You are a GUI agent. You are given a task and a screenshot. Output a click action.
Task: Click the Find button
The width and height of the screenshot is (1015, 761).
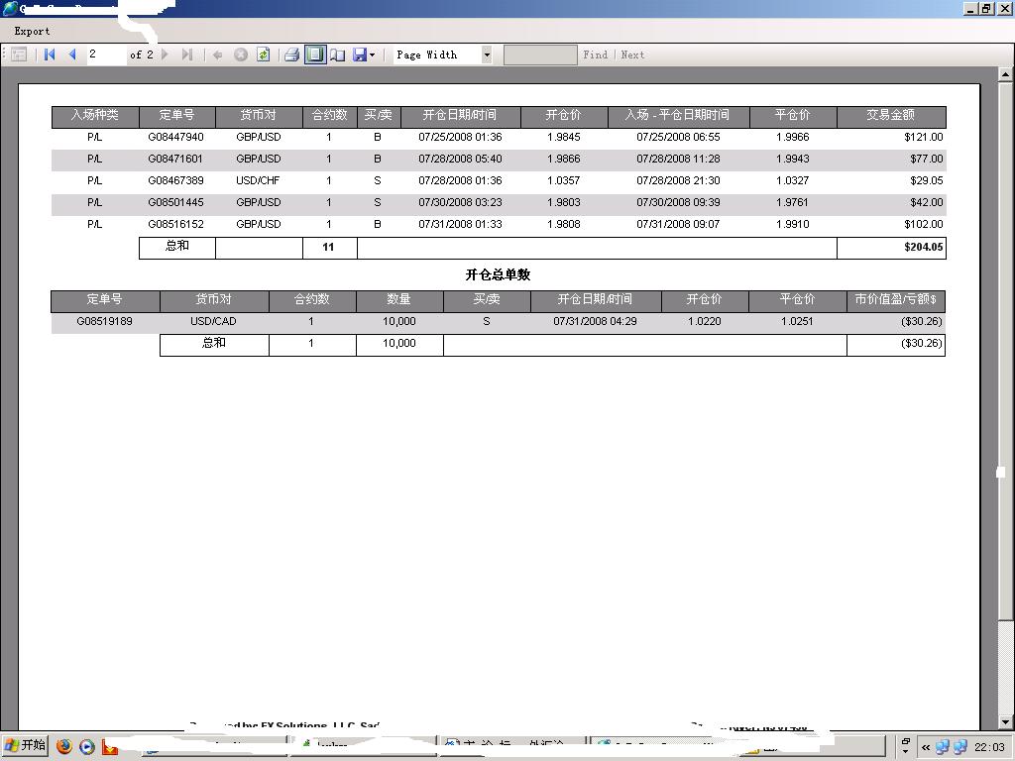[x=596, y=55]
